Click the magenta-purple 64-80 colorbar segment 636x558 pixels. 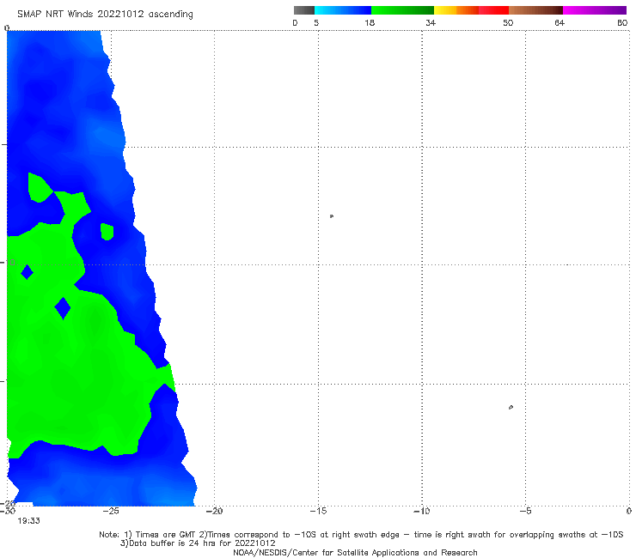click(x=595, y=10)
